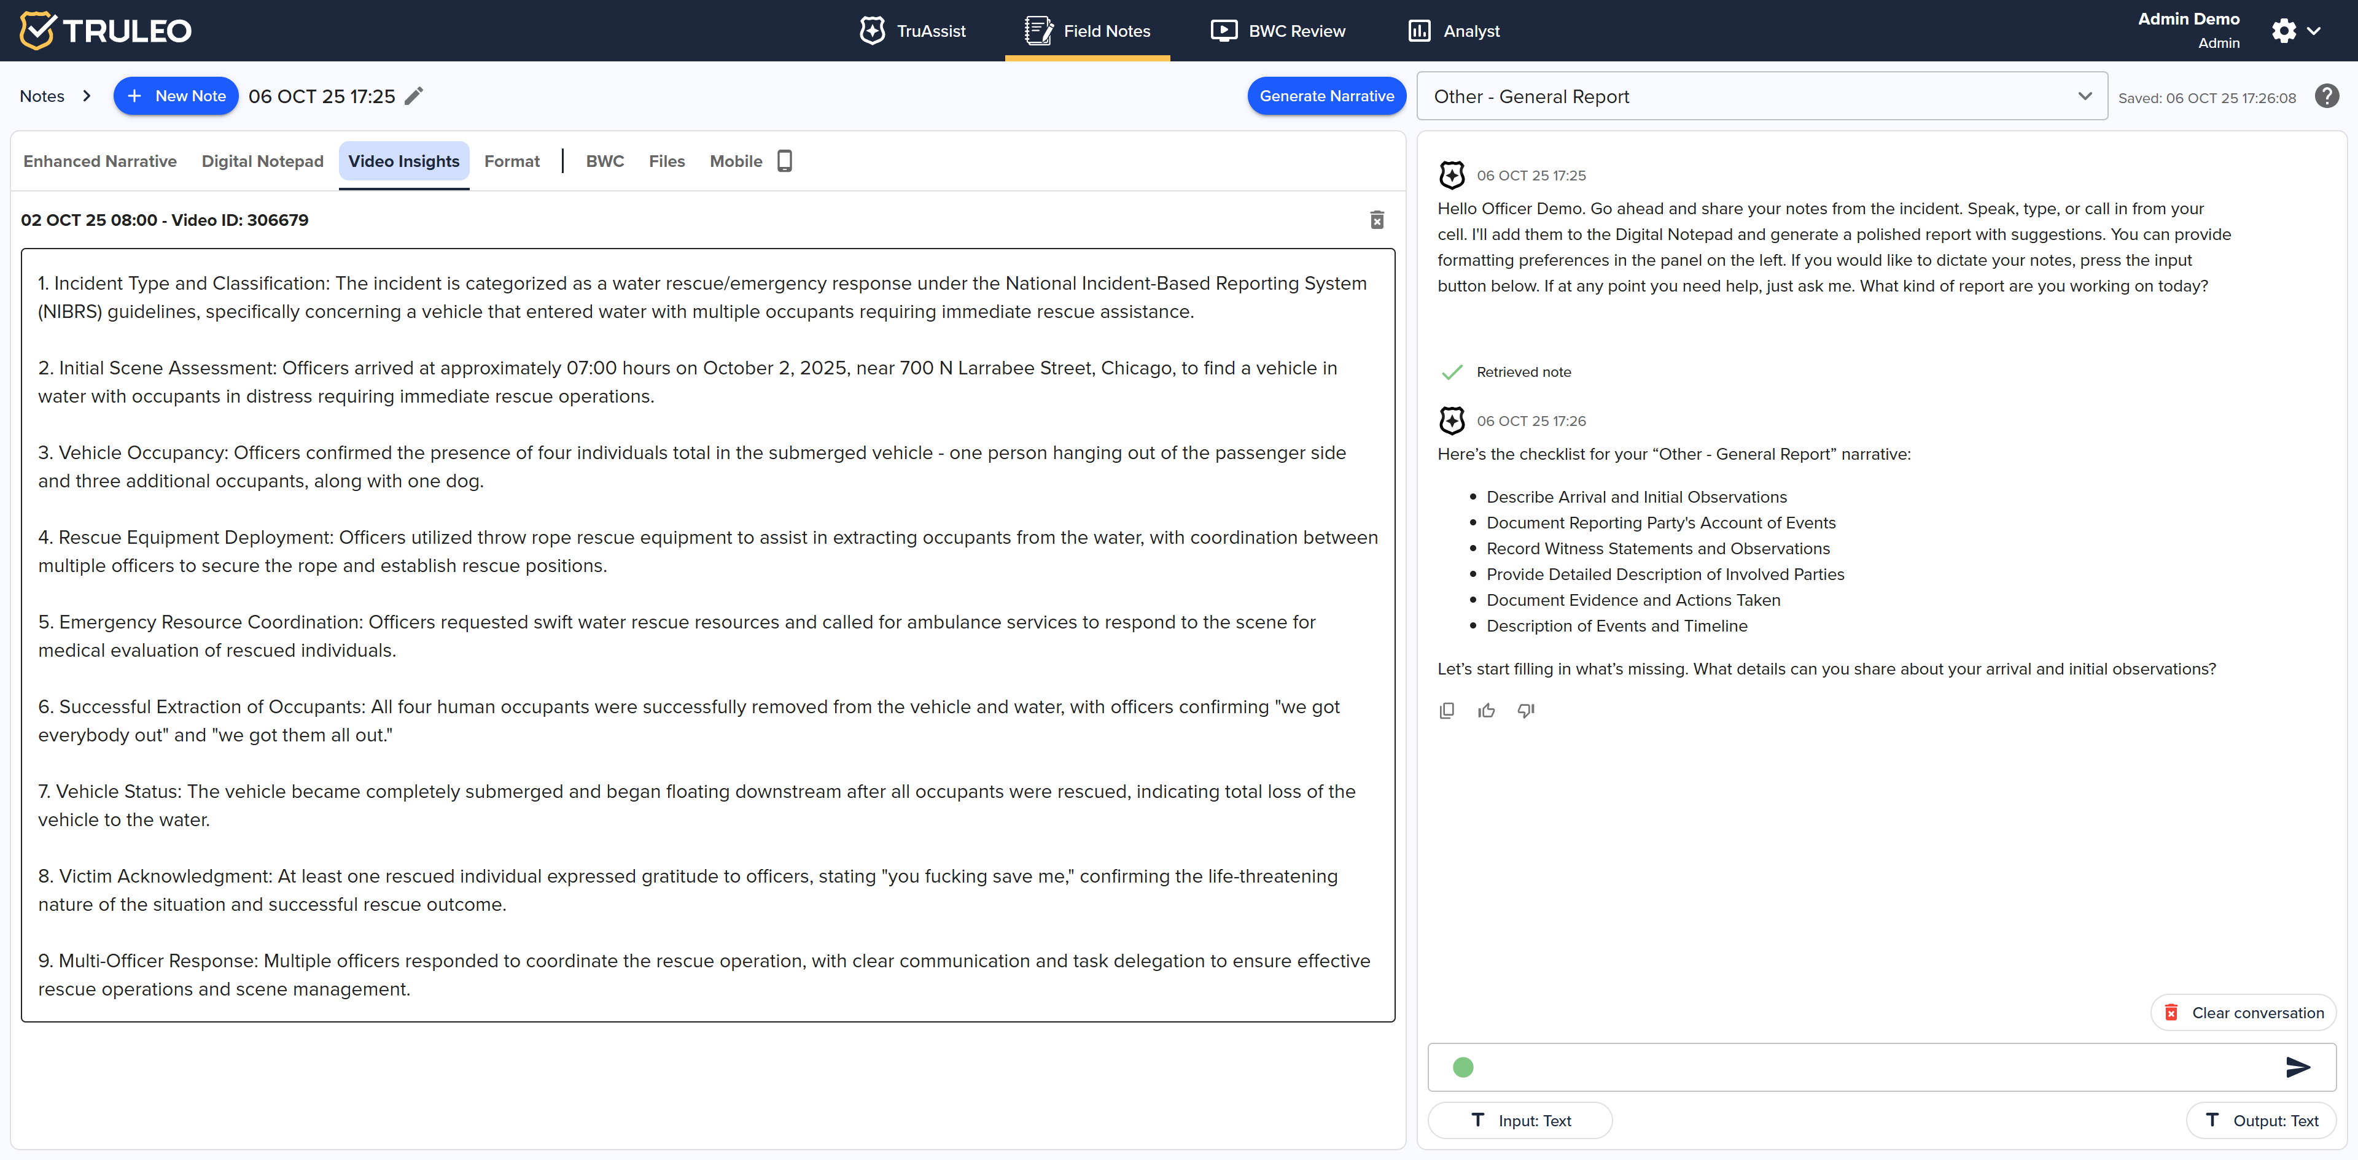Delete the video insight with trash icon
The image size is (2358, 1160).
pos(1375,220)
